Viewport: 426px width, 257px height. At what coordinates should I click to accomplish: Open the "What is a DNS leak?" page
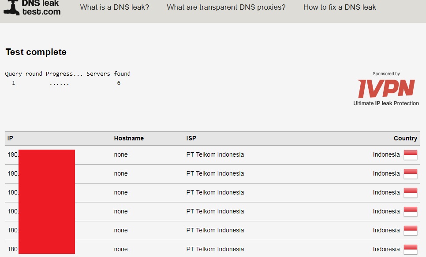pyautogui.click(x=115, y=7)
